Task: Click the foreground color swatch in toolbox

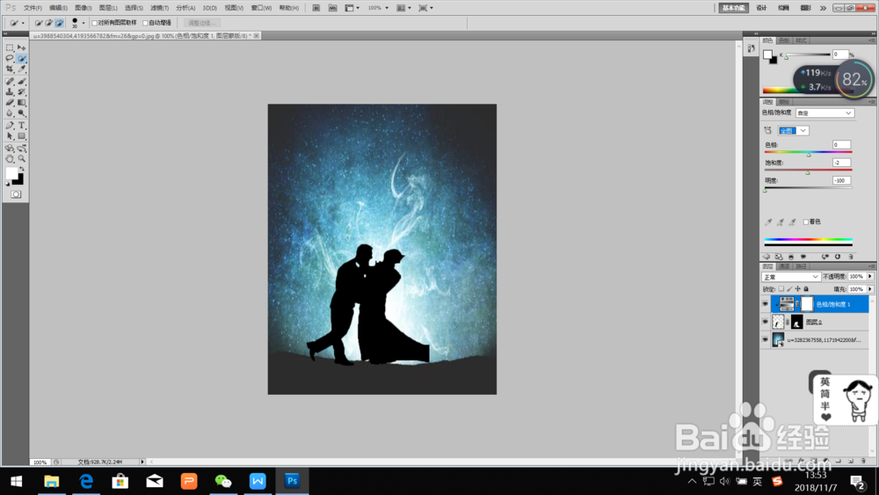Action: pyautogui.click(x=11, y=174)
